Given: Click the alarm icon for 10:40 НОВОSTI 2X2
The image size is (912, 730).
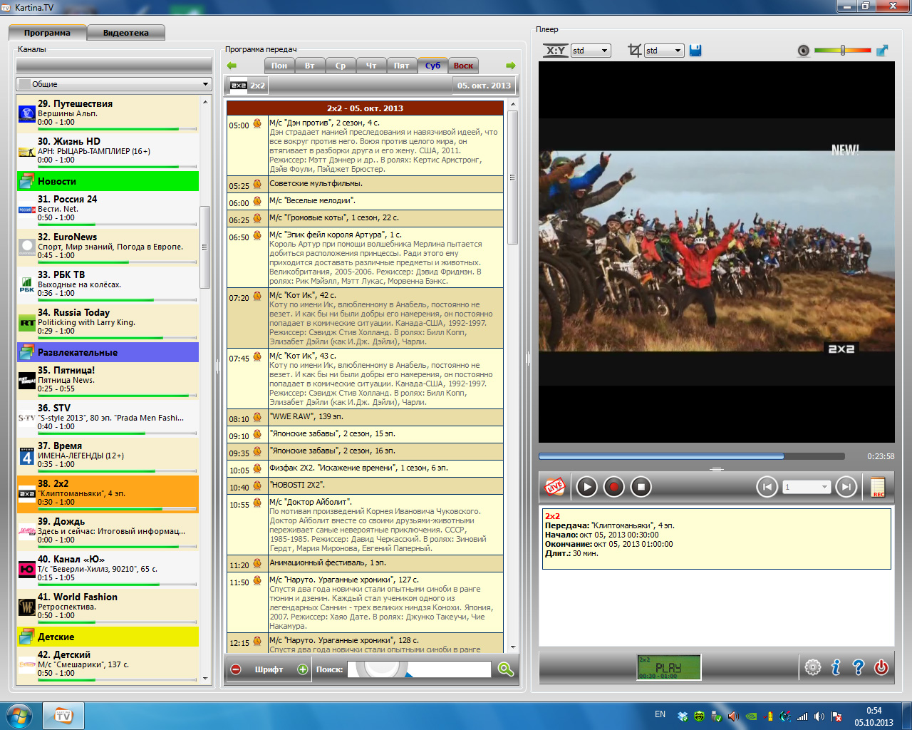Looking at the screenshot, I should pyautogui.click(x=257, y=486).
